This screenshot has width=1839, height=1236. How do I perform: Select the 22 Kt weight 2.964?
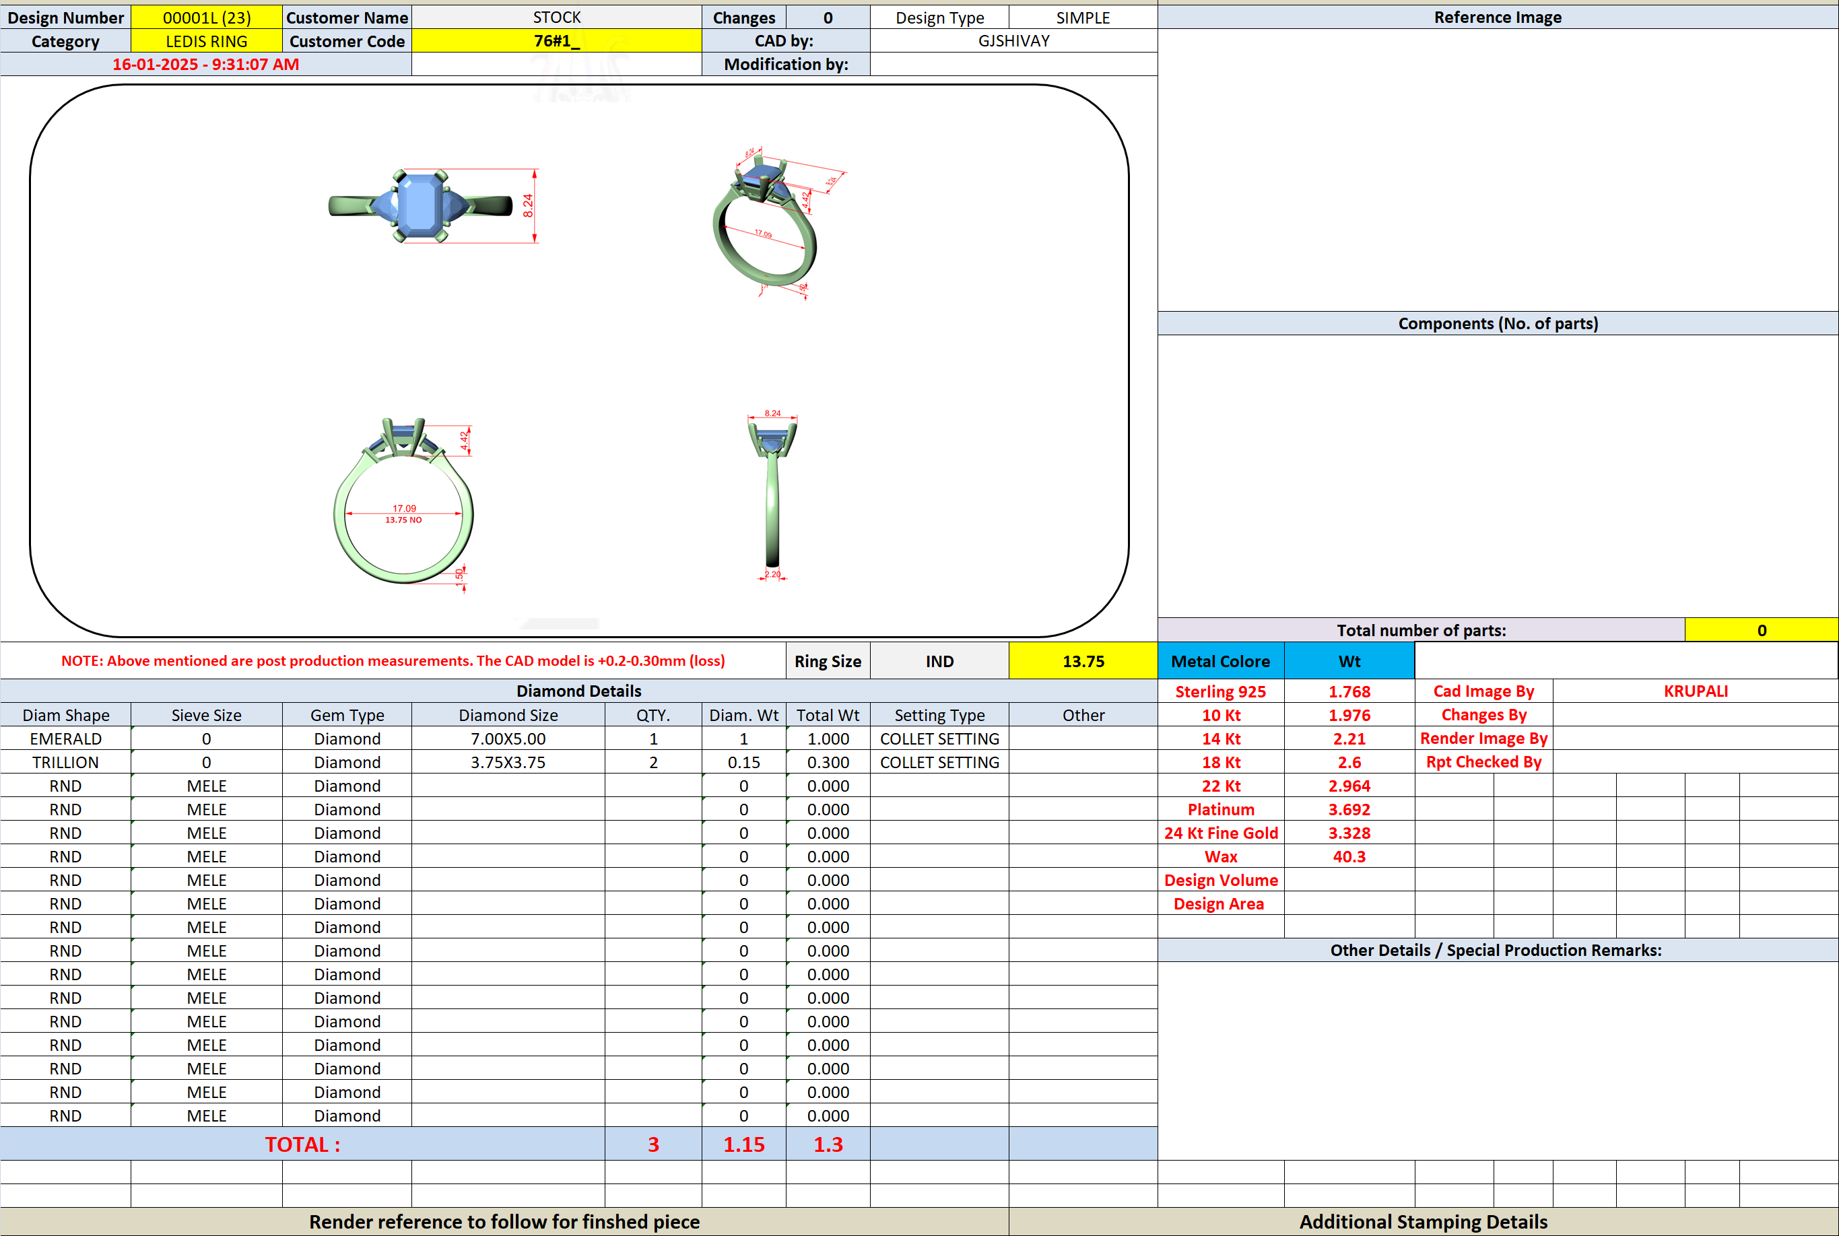1349,786
